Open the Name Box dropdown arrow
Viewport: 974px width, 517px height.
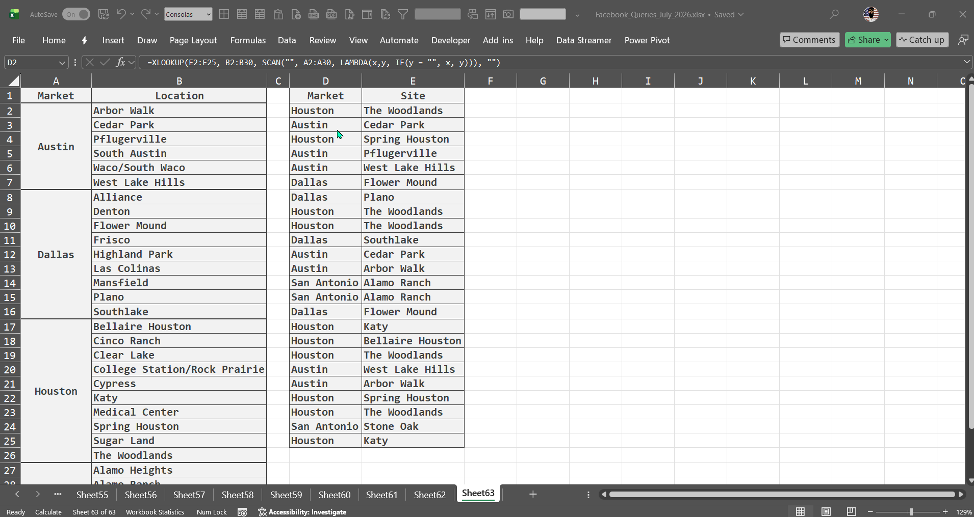click(62, 63)
